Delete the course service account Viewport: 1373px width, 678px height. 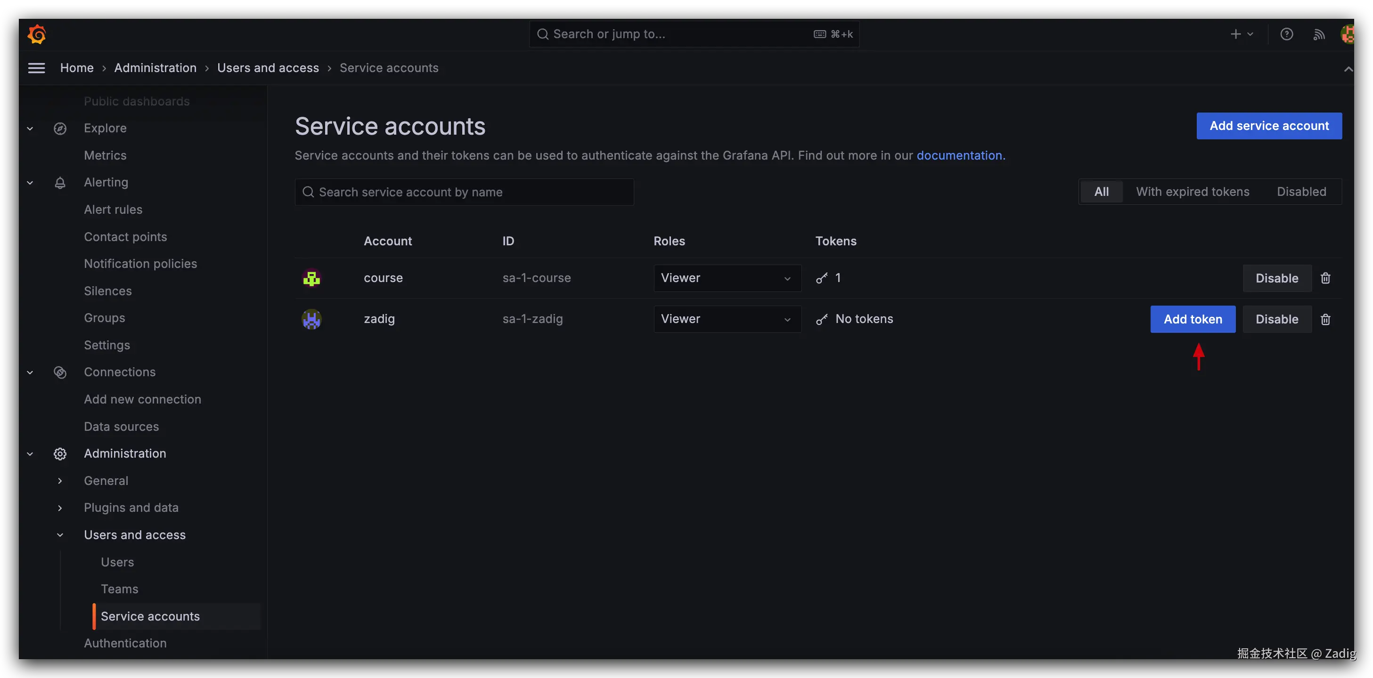[x=1325, y=278]
